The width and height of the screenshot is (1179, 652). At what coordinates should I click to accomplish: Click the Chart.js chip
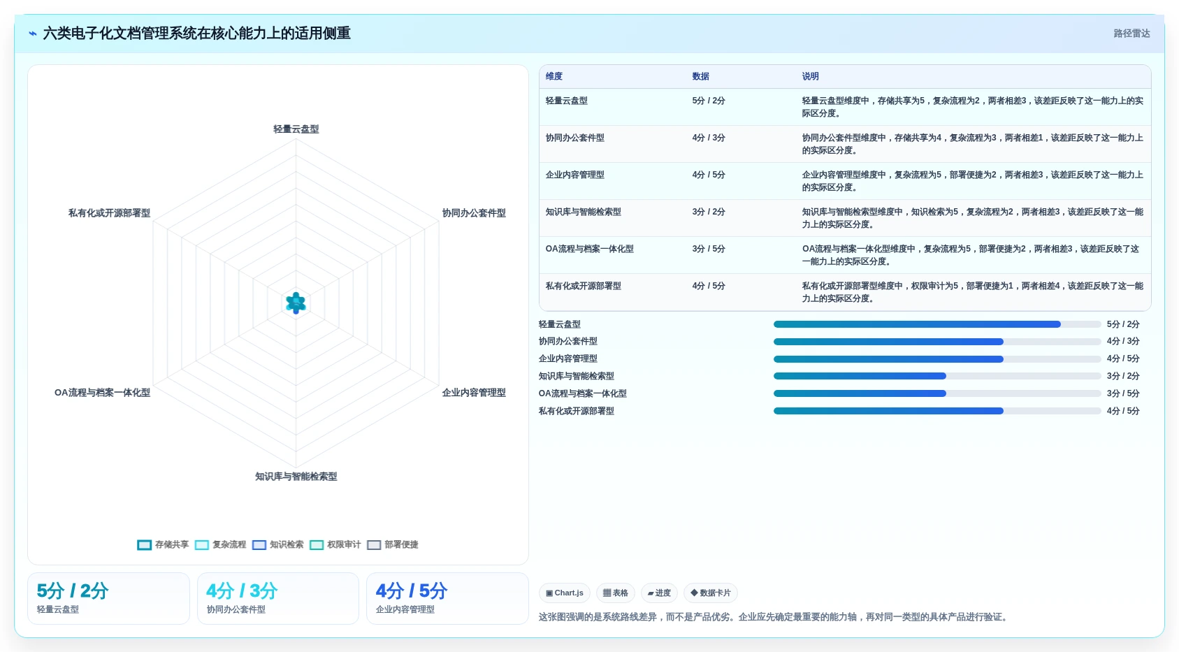[565, 593]
